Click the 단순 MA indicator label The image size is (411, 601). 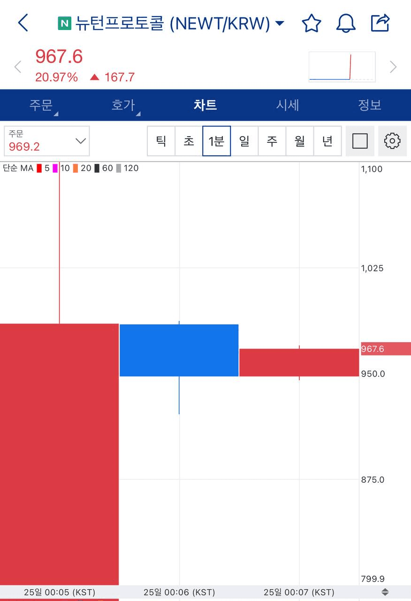point(18,168)
